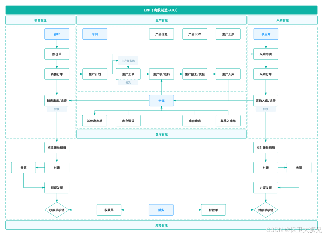
Task: Open the 采购申请 box
Action: (x=266, y=54)
